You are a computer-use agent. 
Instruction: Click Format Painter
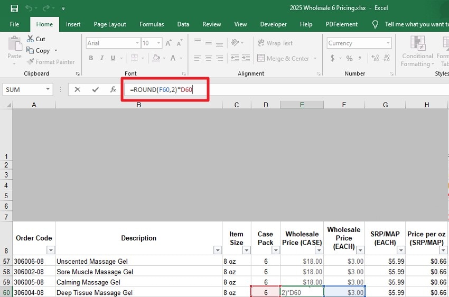pos(51,62)
